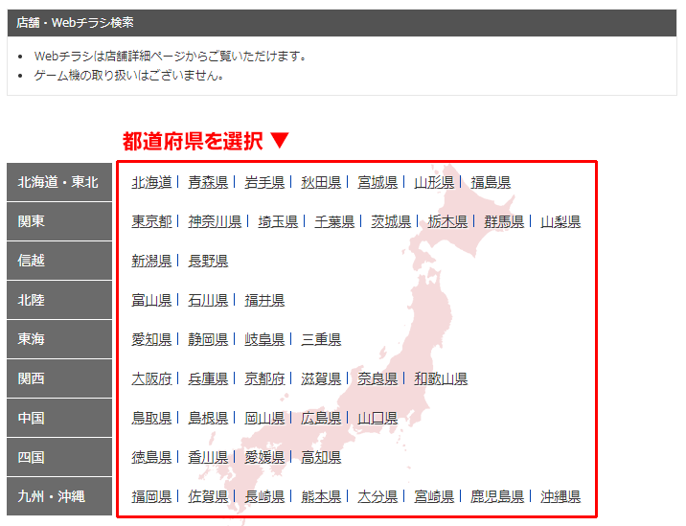Click the 岩手県 link

pos(264,182)
